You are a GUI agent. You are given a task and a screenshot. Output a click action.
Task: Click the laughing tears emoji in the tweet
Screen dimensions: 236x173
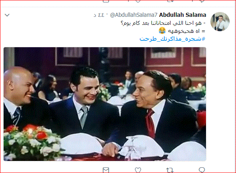162,31
